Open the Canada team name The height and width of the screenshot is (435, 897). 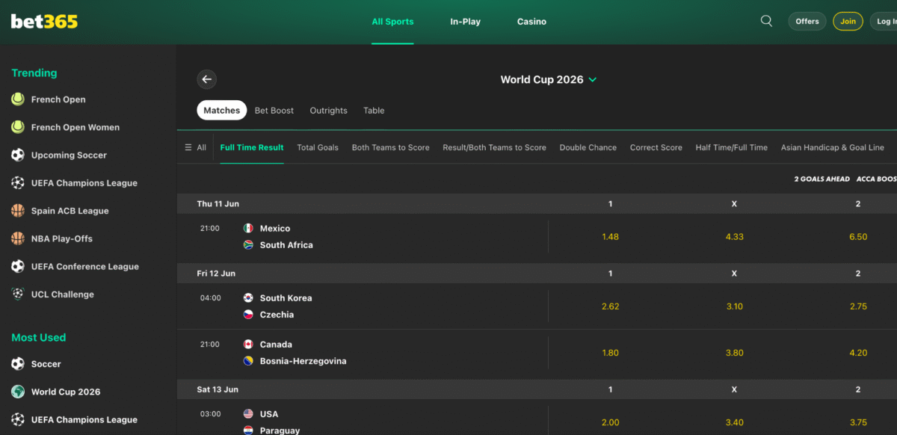coord(276,345)
